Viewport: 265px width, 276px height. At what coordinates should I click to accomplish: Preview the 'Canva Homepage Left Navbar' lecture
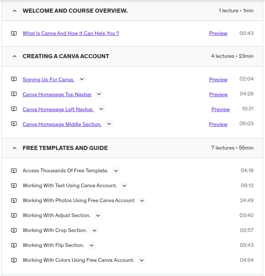221,109
